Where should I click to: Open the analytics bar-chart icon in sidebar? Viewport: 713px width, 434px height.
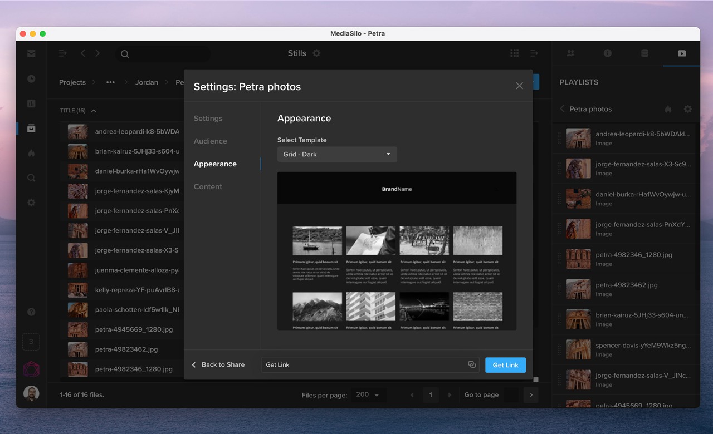point(31,103)
